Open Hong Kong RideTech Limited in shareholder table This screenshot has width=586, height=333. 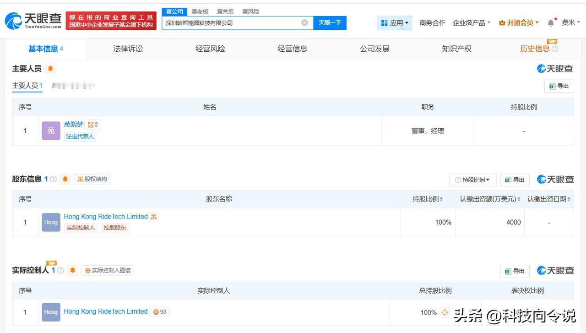pos(106,217)
